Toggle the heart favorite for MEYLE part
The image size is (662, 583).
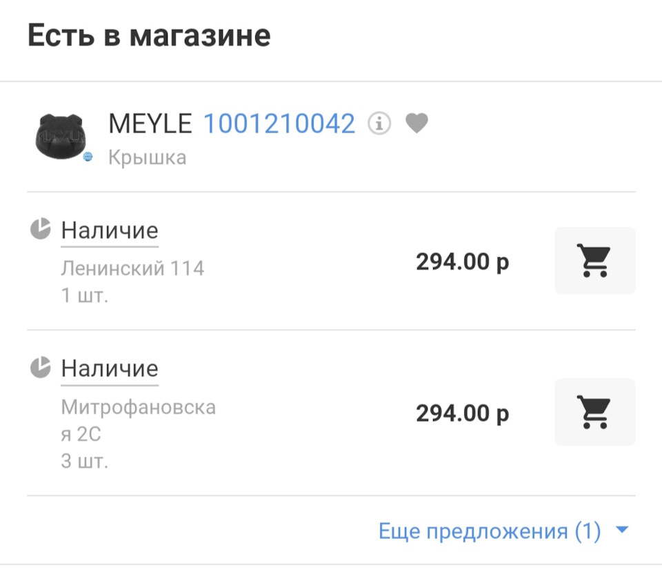(x=417, y=124)
